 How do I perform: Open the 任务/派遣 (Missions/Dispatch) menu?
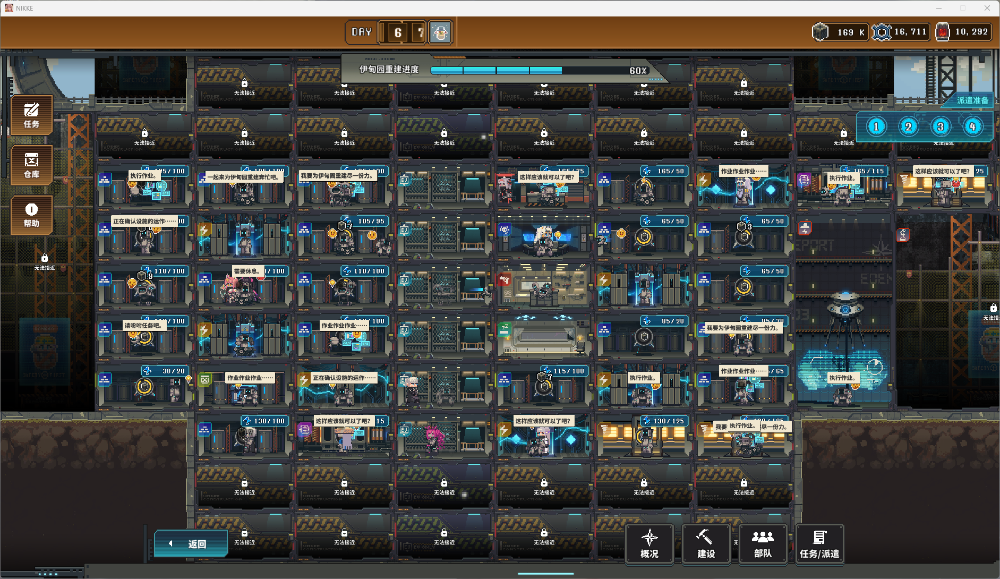click(x=819, y=544)
